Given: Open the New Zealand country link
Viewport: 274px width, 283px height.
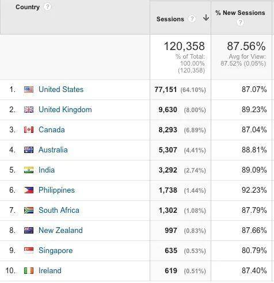Looking at the screenshot, I should pos(60,230).
